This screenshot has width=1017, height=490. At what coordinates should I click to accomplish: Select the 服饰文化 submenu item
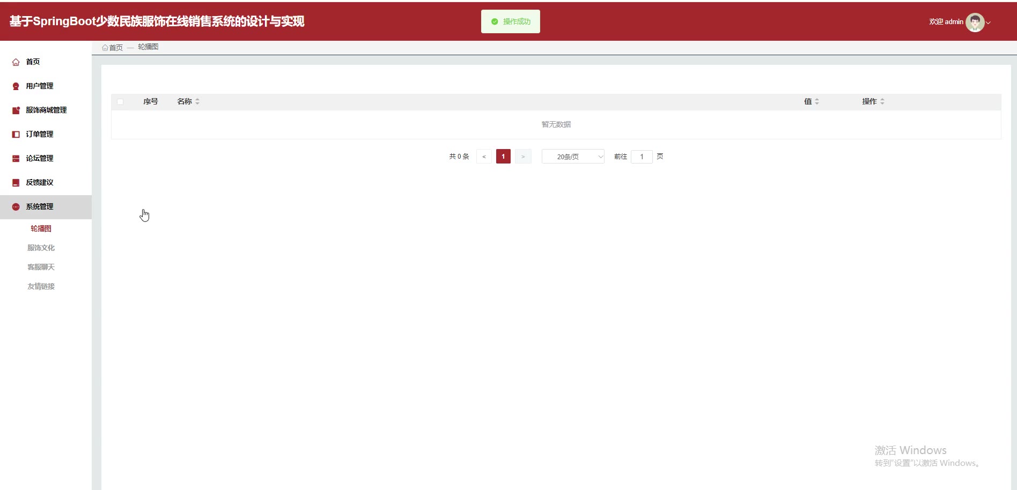[x=41, y=248]
